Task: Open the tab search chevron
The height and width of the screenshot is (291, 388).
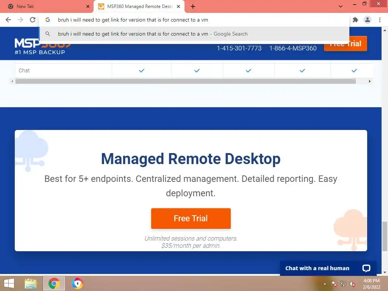Action: pos(341,6)
